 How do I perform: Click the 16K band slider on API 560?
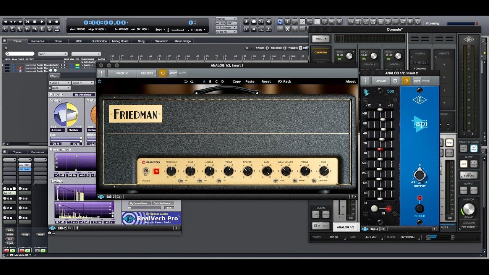(x=380, y=110)
